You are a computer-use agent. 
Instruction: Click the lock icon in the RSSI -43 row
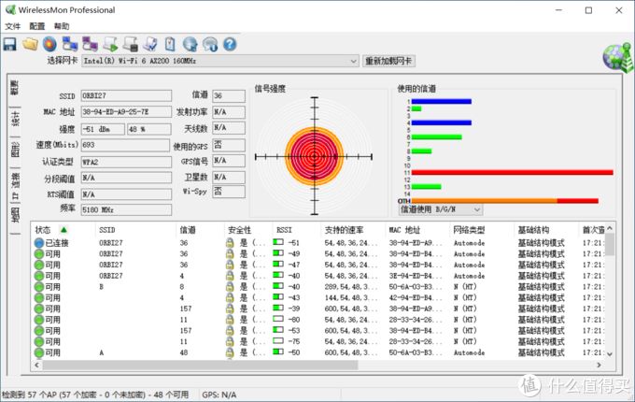(230, 297)
